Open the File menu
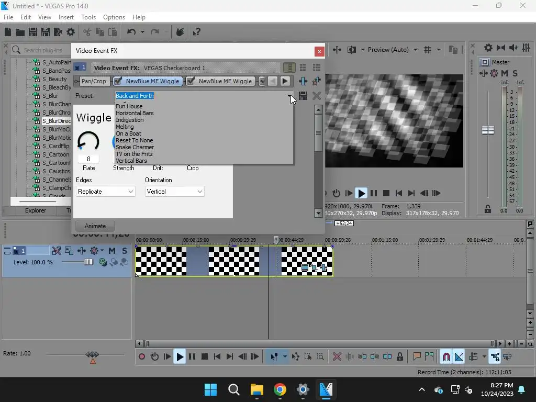 click(8, 17)
